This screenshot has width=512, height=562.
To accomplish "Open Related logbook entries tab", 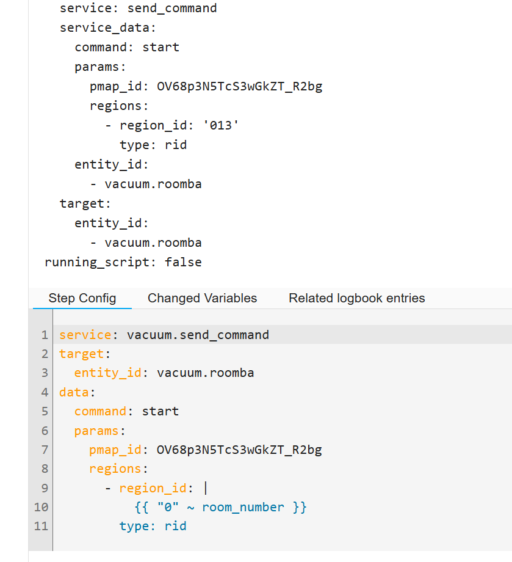I will point(356,298).
